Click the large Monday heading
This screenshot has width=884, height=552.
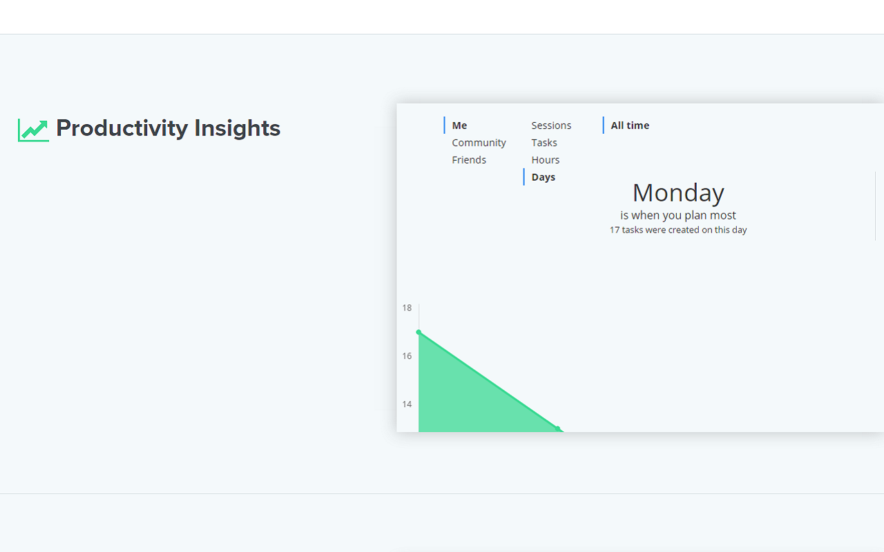(x=678, y=193)
